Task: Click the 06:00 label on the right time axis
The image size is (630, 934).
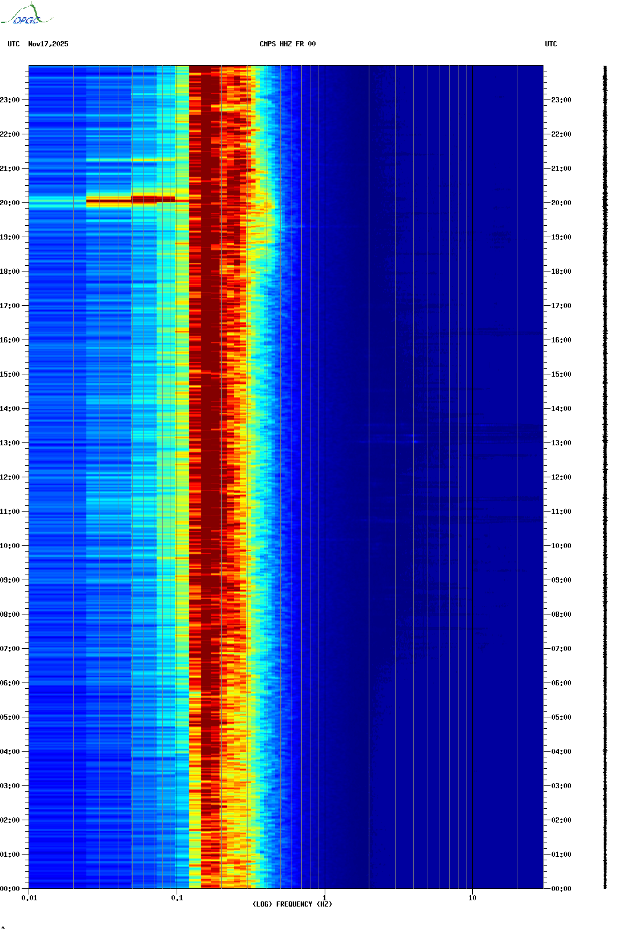Action: (x=561, y=683)
